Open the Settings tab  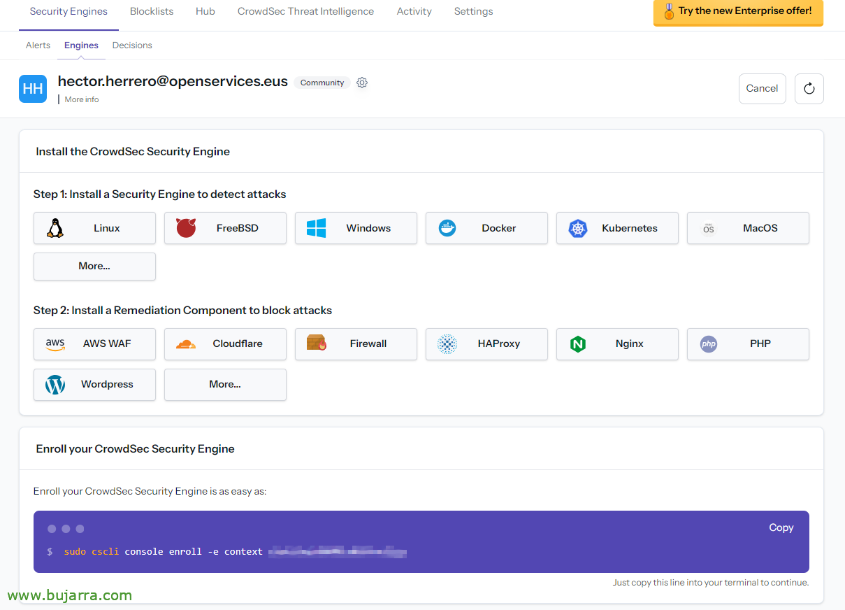coord(473,11)
